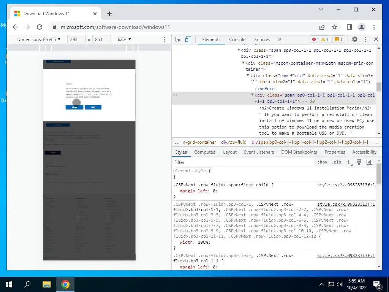Open the DOM Breakpoints tab
The image size is (389, 292).
[299, 152]
